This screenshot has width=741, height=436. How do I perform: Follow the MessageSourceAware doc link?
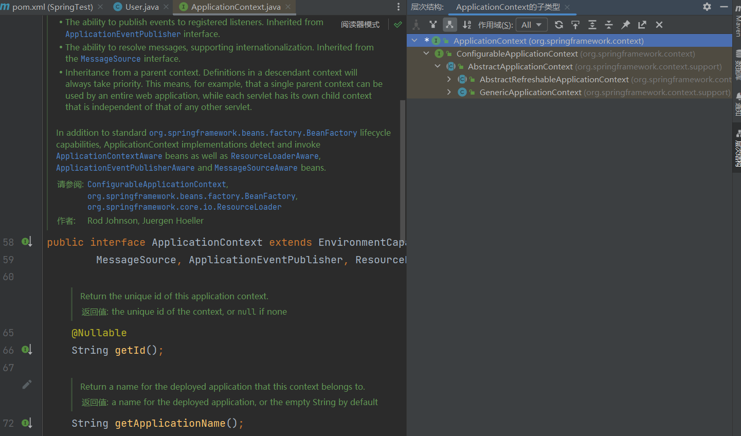[256, 168]
